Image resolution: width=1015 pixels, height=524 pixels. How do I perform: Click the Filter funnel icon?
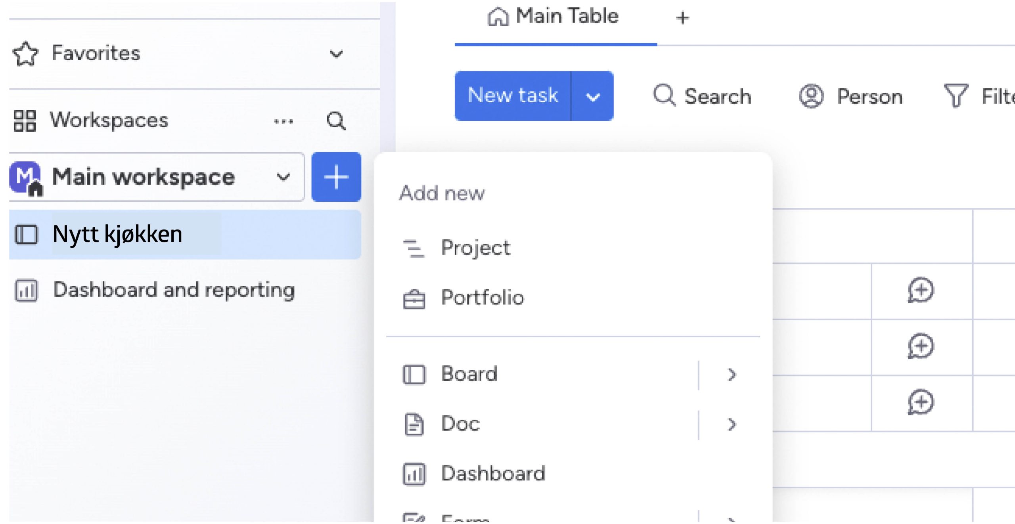[x=956, y=96]
